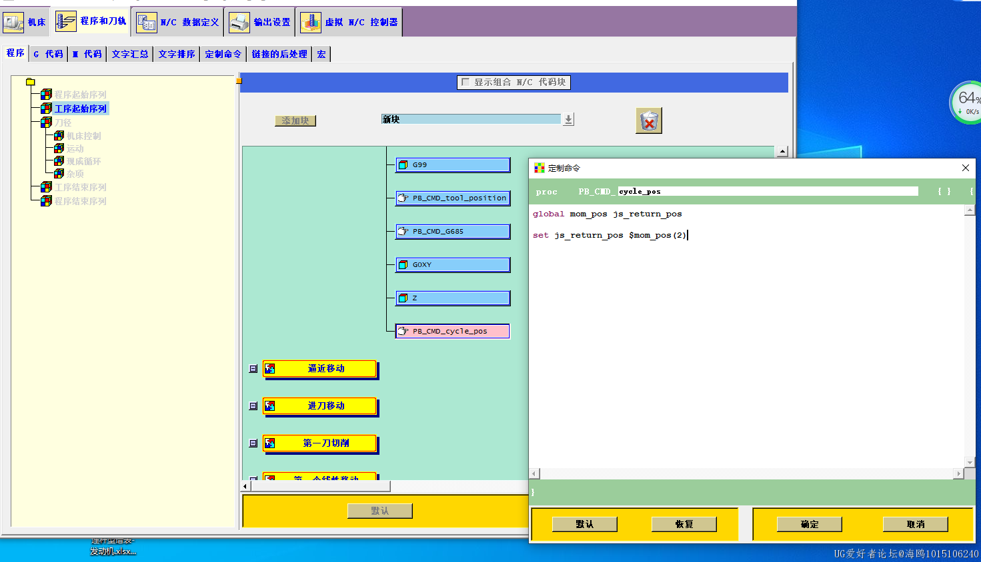Click the 进刀移动 event button
981x562 pixels.
320,406
